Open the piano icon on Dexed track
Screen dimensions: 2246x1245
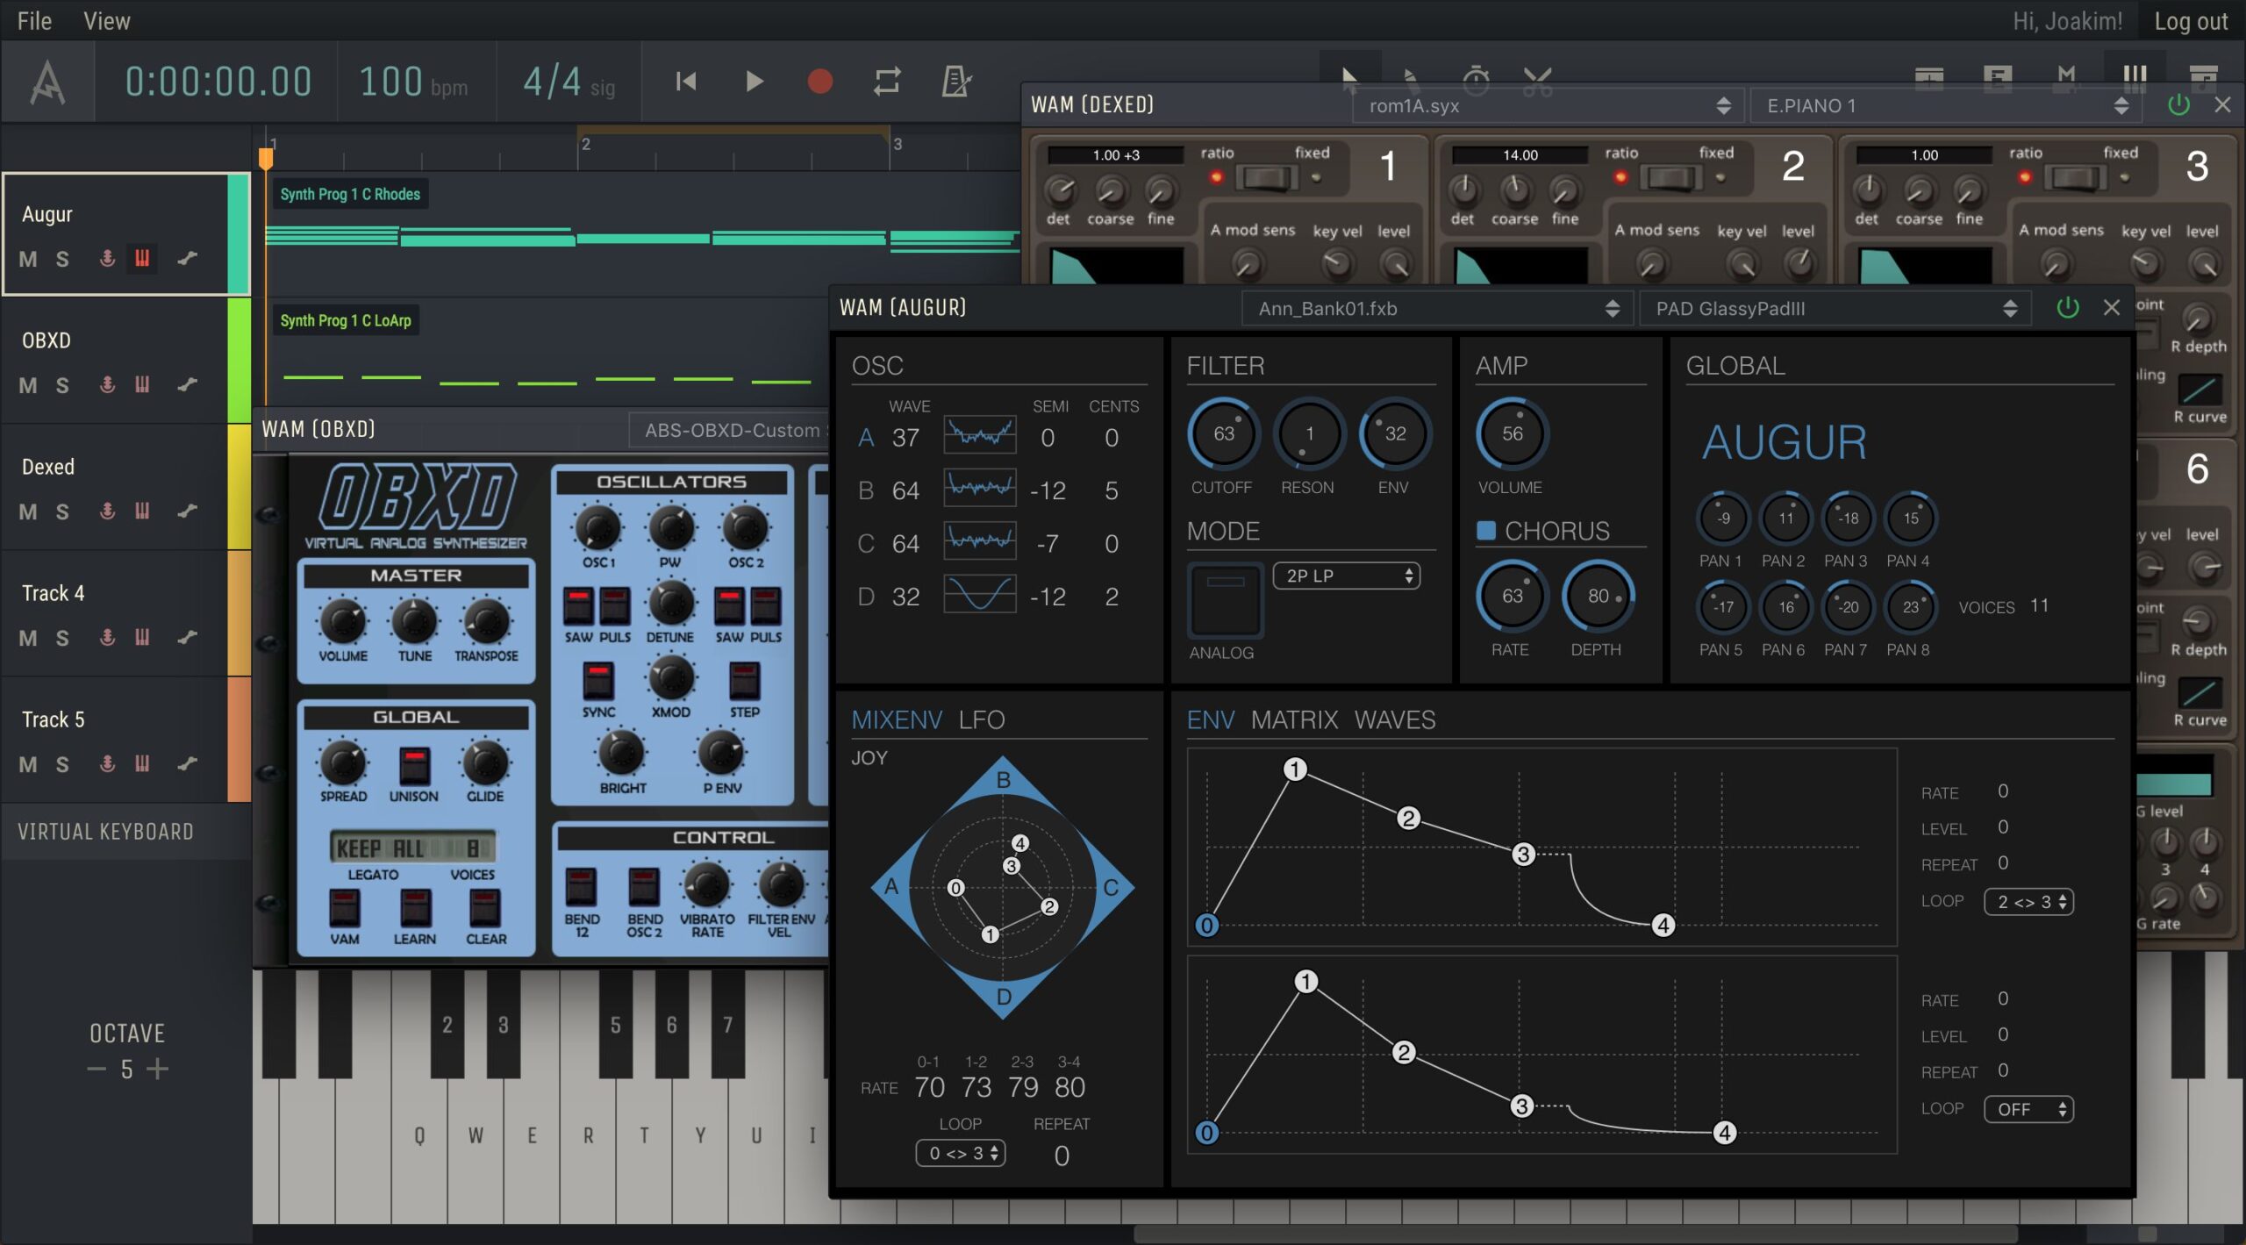click(x=142, y=511)
